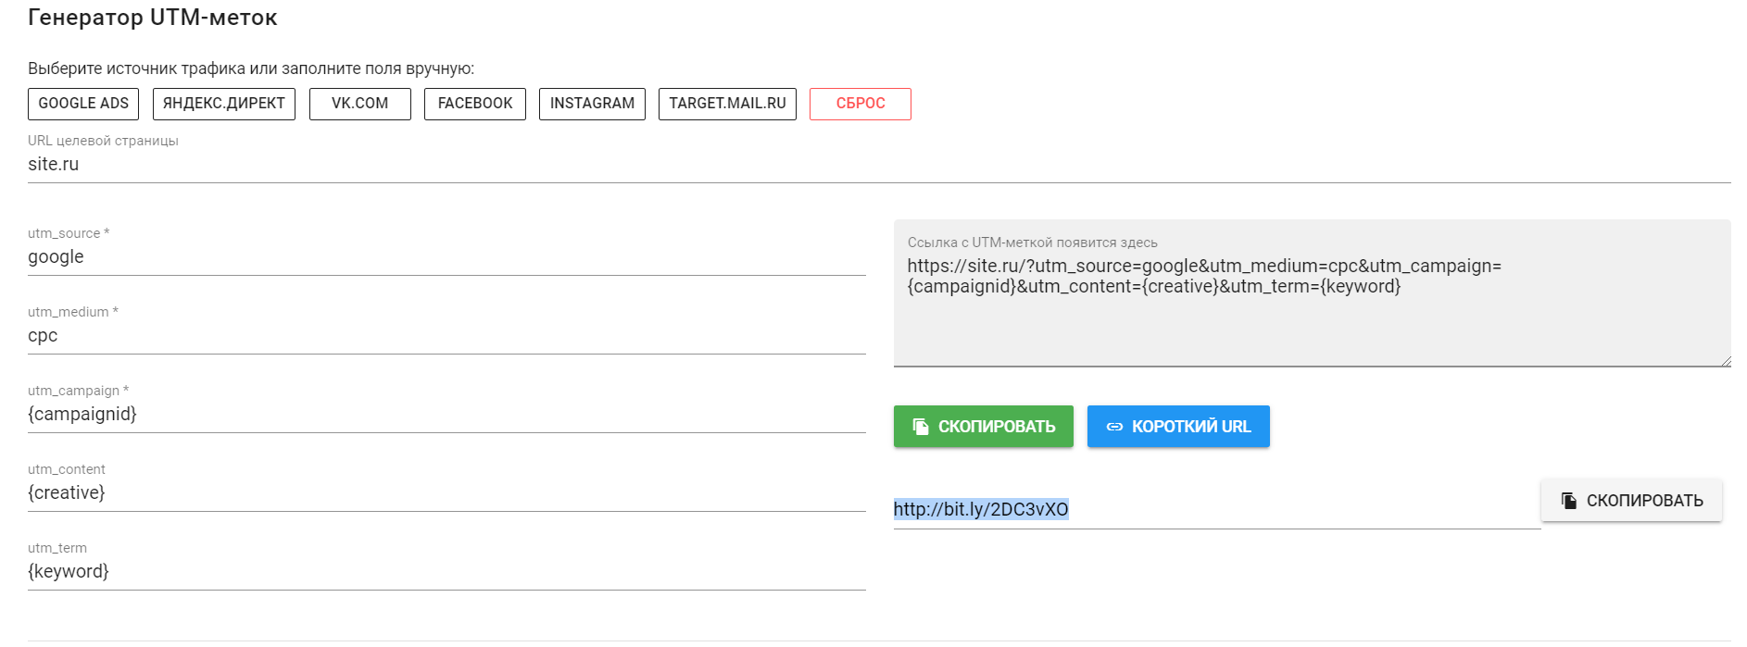Generate a short link with КОРОТКИЙ URL
The width and height of the screenshot is (1747, 647).
tap(1178, 427)
